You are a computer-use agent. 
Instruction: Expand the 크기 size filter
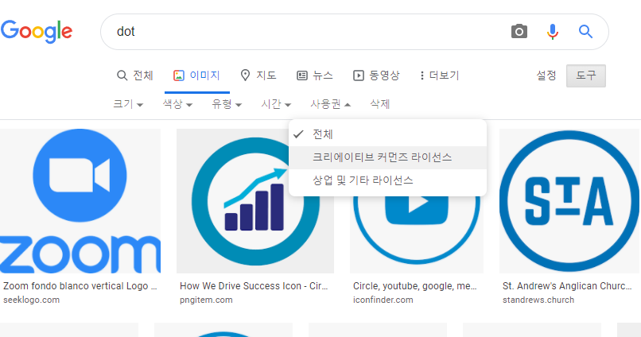coord(128,104)
